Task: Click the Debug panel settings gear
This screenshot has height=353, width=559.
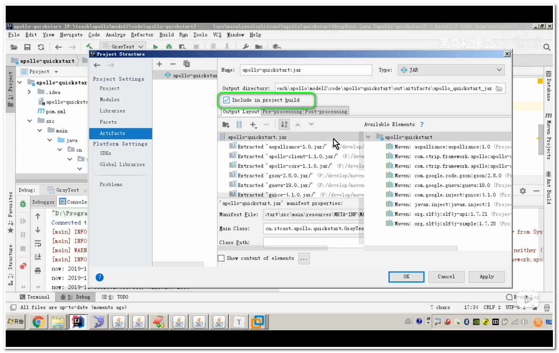Action: tap(523, 191)
